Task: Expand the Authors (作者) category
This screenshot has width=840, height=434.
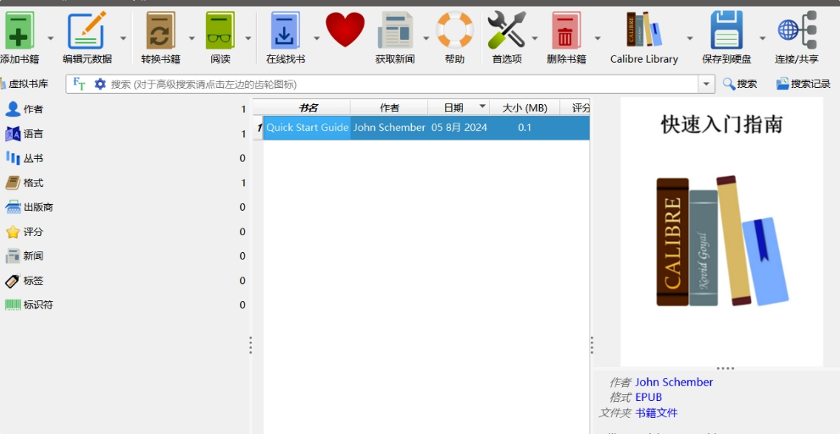Action: (125, 109)
